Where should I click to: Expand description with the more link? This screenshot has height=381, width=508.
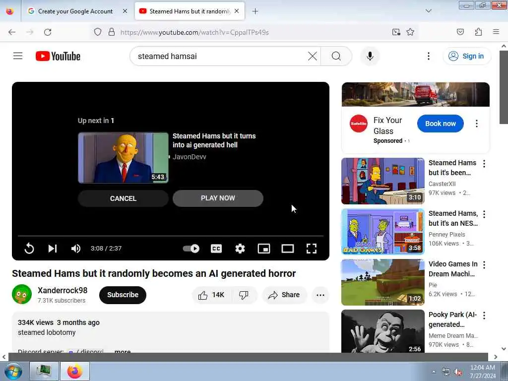coord(123,351)
